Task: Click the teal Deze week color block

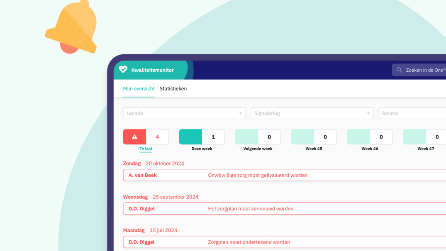Action: point(190,137)
